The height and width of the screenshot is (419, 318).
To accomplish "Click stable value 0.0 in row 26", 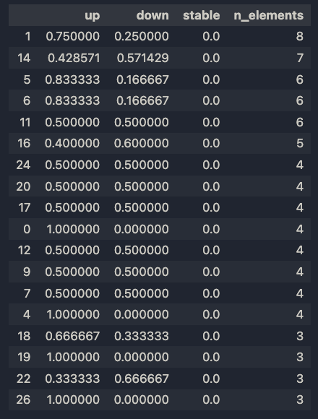I will pos(211,399).
